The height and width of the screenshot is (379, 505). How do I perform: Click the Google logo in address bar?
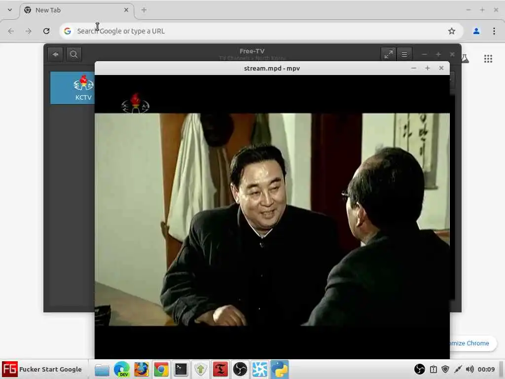pyautogui.click(x=67, y=31)
